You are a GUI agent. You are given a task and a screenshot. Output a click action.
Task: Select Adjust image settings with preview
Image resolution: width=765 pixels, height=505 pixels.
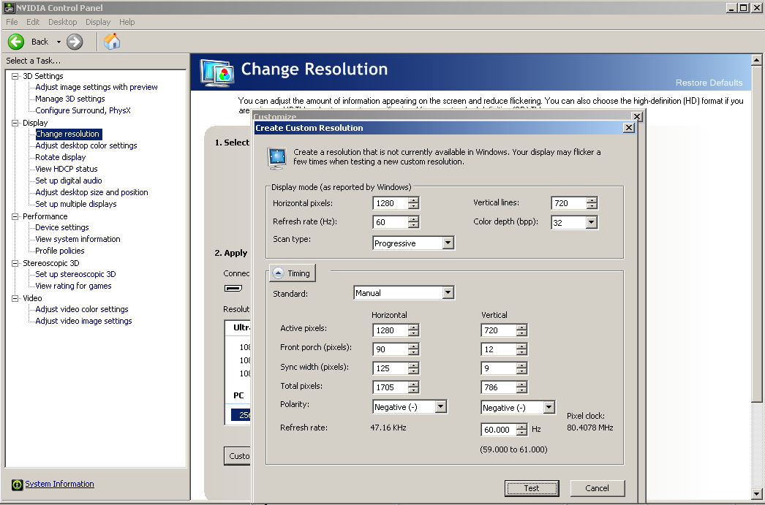(x=97, y=87)
